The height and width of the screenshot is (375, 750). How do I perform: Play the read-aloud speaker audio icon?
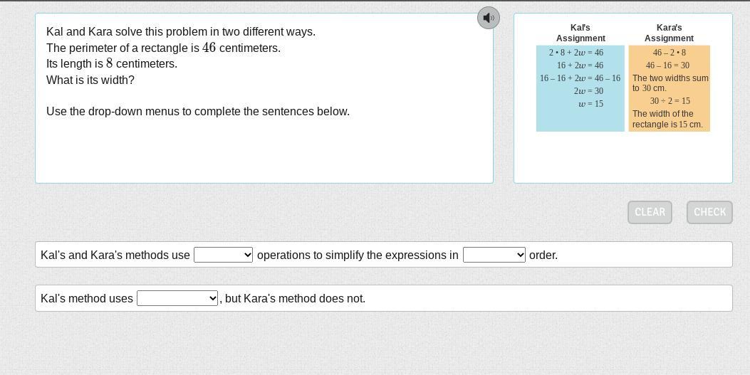(488, 18)
